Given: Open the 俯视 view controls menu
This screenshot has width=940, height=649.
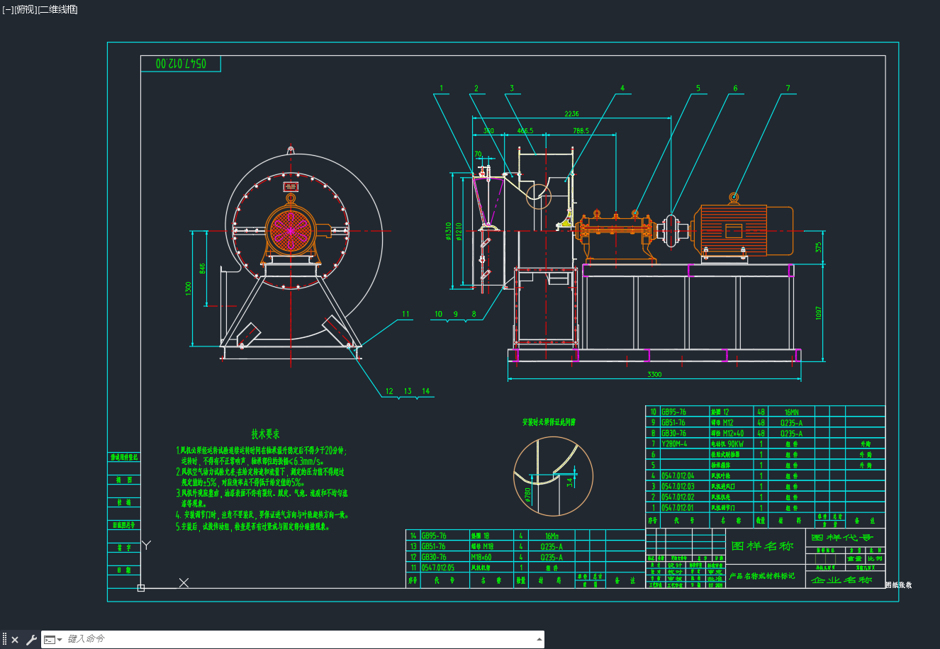Looking at the screenshot, I should (x=24, y=9).
